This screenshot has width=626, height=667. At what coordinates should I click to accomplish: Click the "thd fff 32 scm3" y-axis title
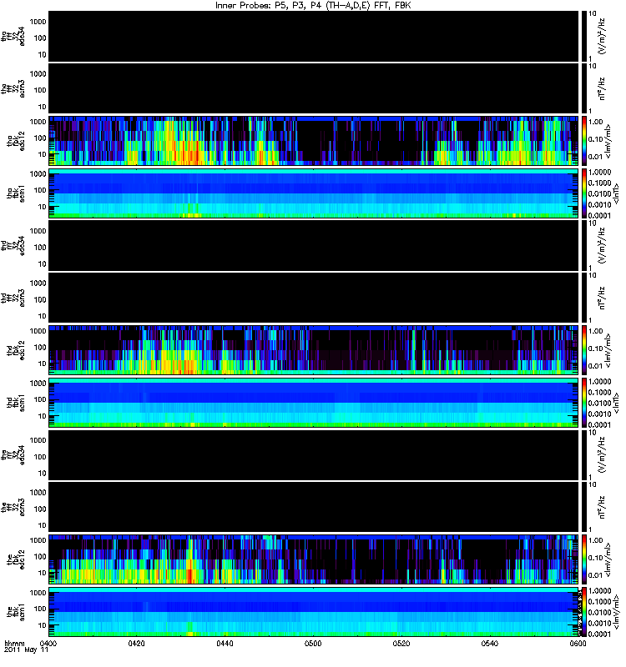pos(13,298)
